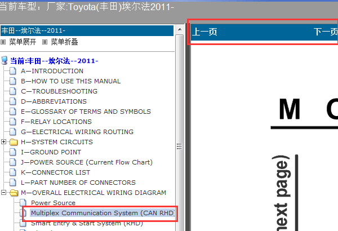Screen dimensions: 338x231
Task: Open L—PART NUMBER OF CONNECTORS
Action: 78,183
